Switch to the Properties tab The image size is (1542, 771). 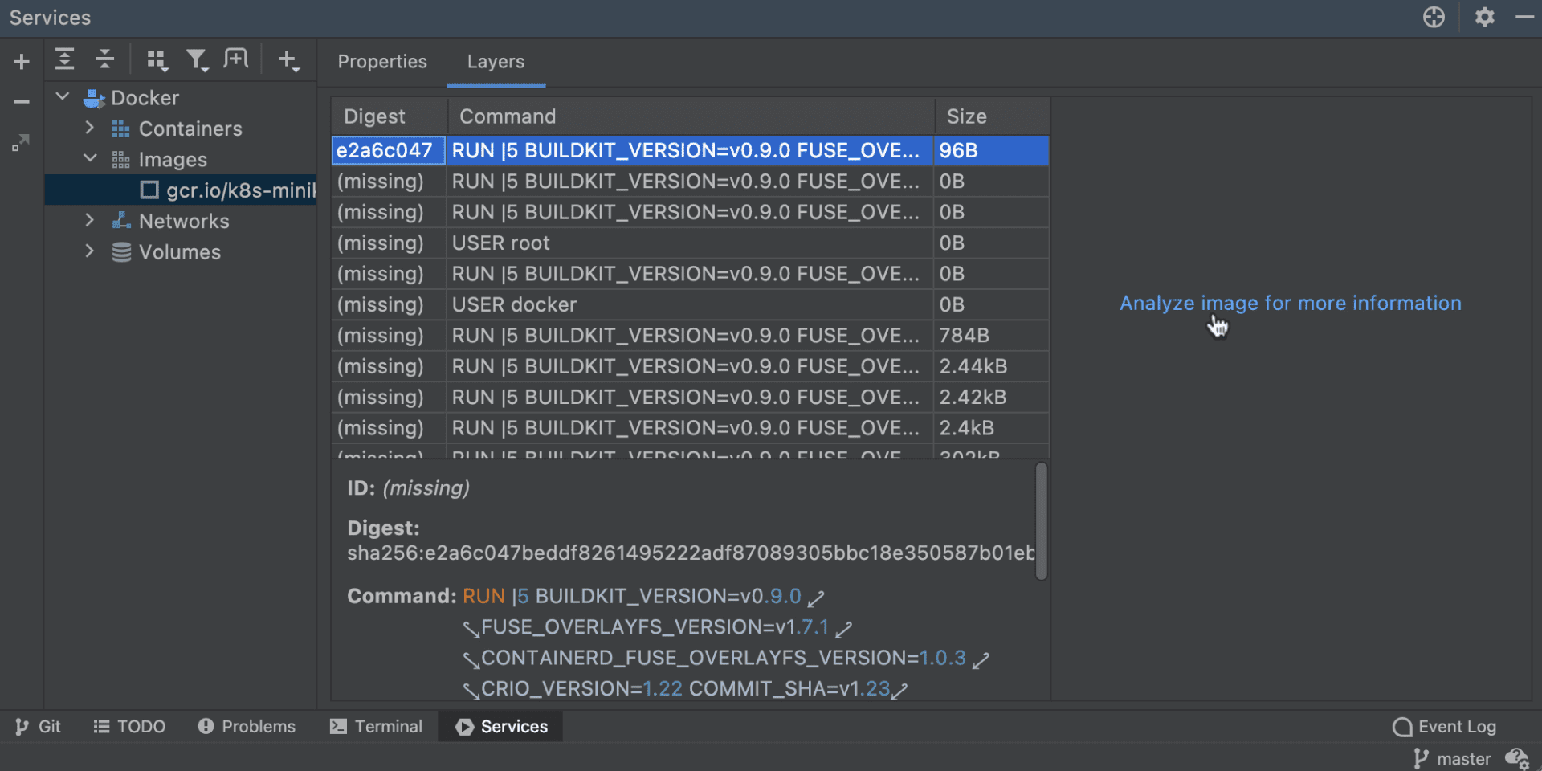tap(382, 62)
